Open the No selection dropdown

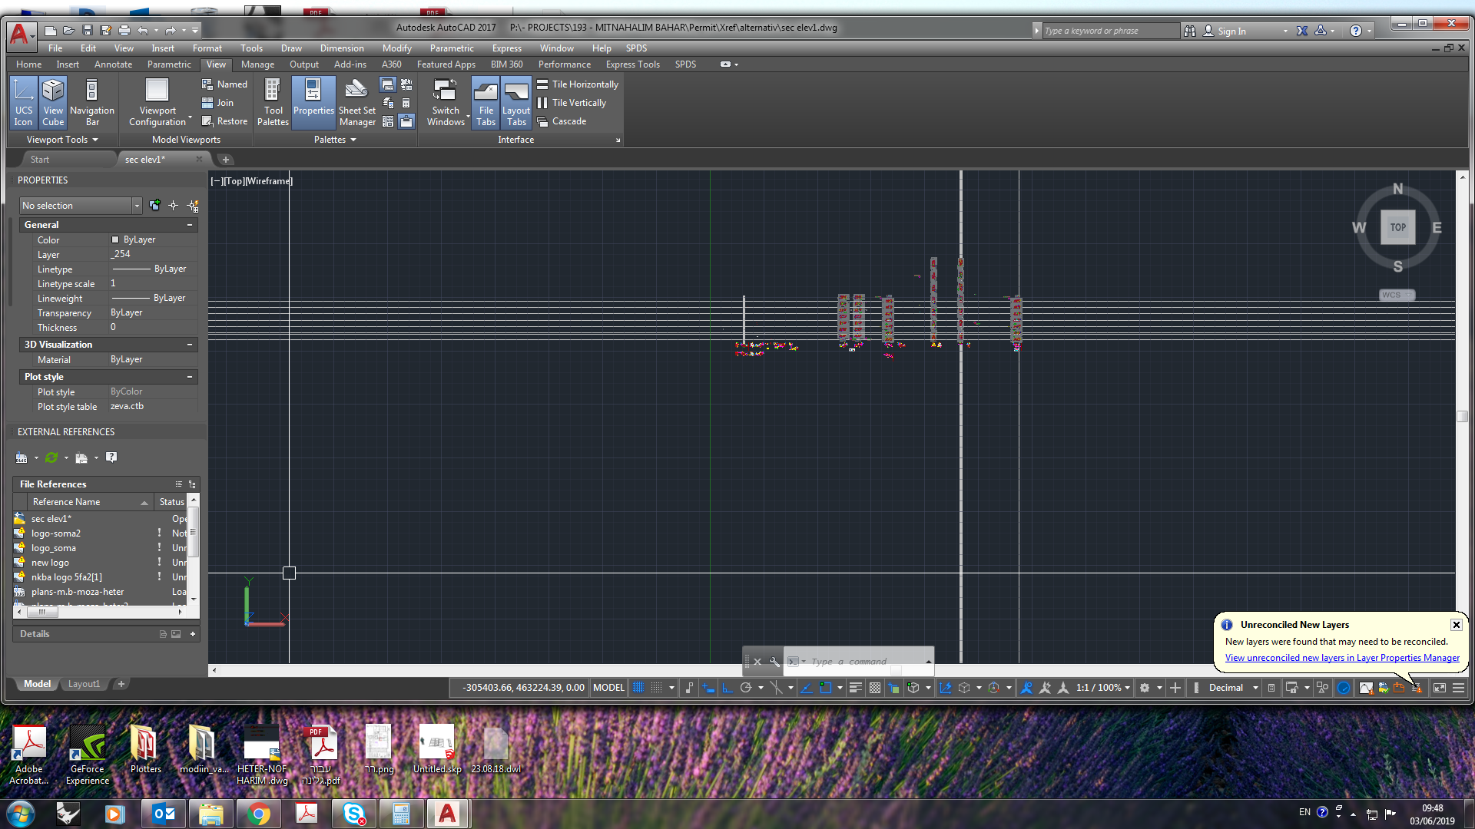[137, 206]
